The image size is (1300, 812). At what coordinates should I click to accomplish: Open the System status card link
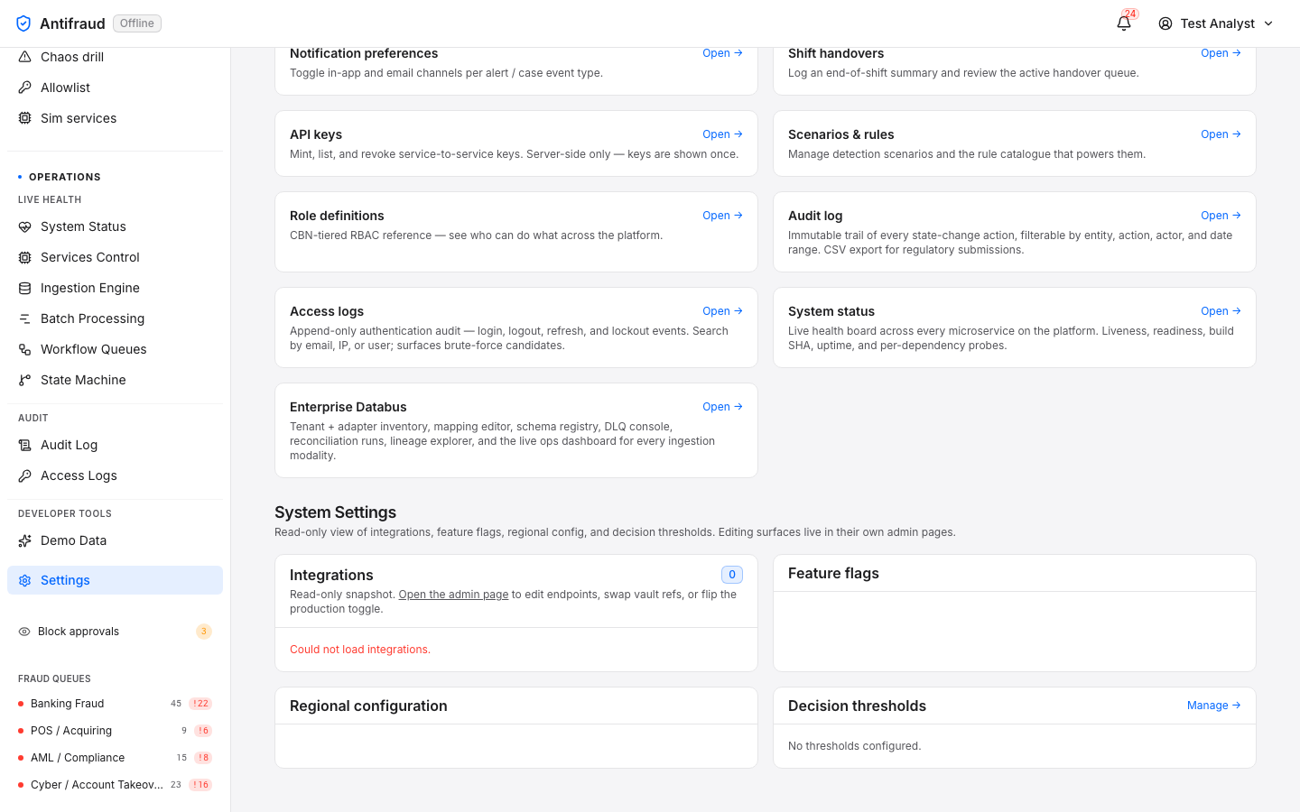1221,311
